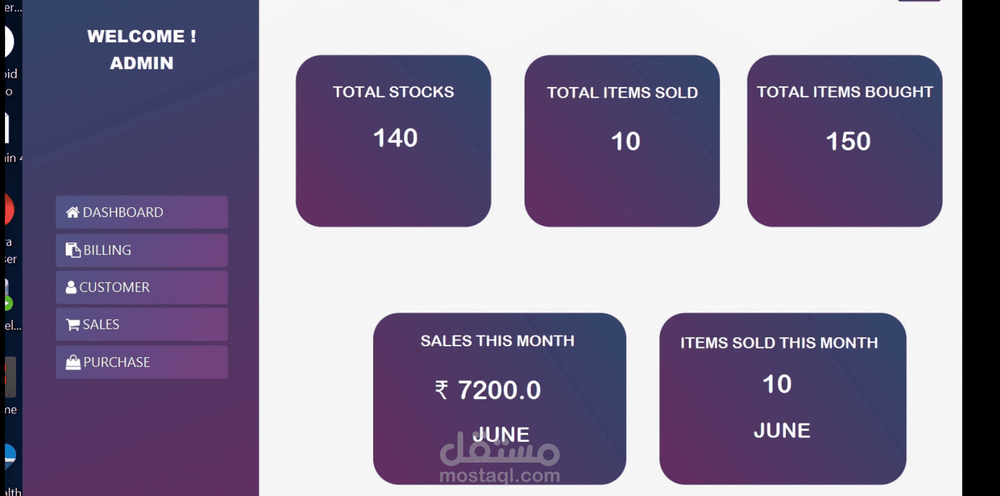The height and width of the screenshot is (496, 1000).
Task: Navigate to the Sales section
Action: [142, 325]
